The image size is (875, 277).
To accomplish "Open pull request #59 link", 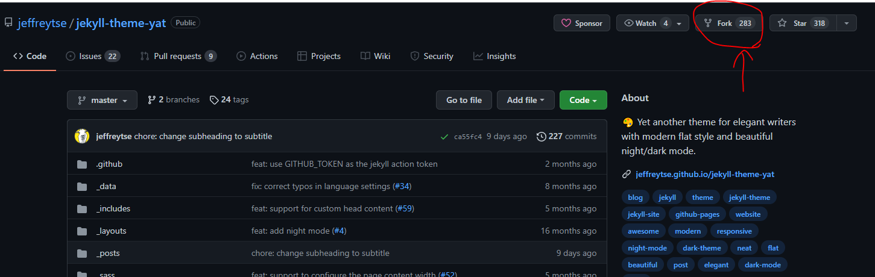I will tap(405, 208).
